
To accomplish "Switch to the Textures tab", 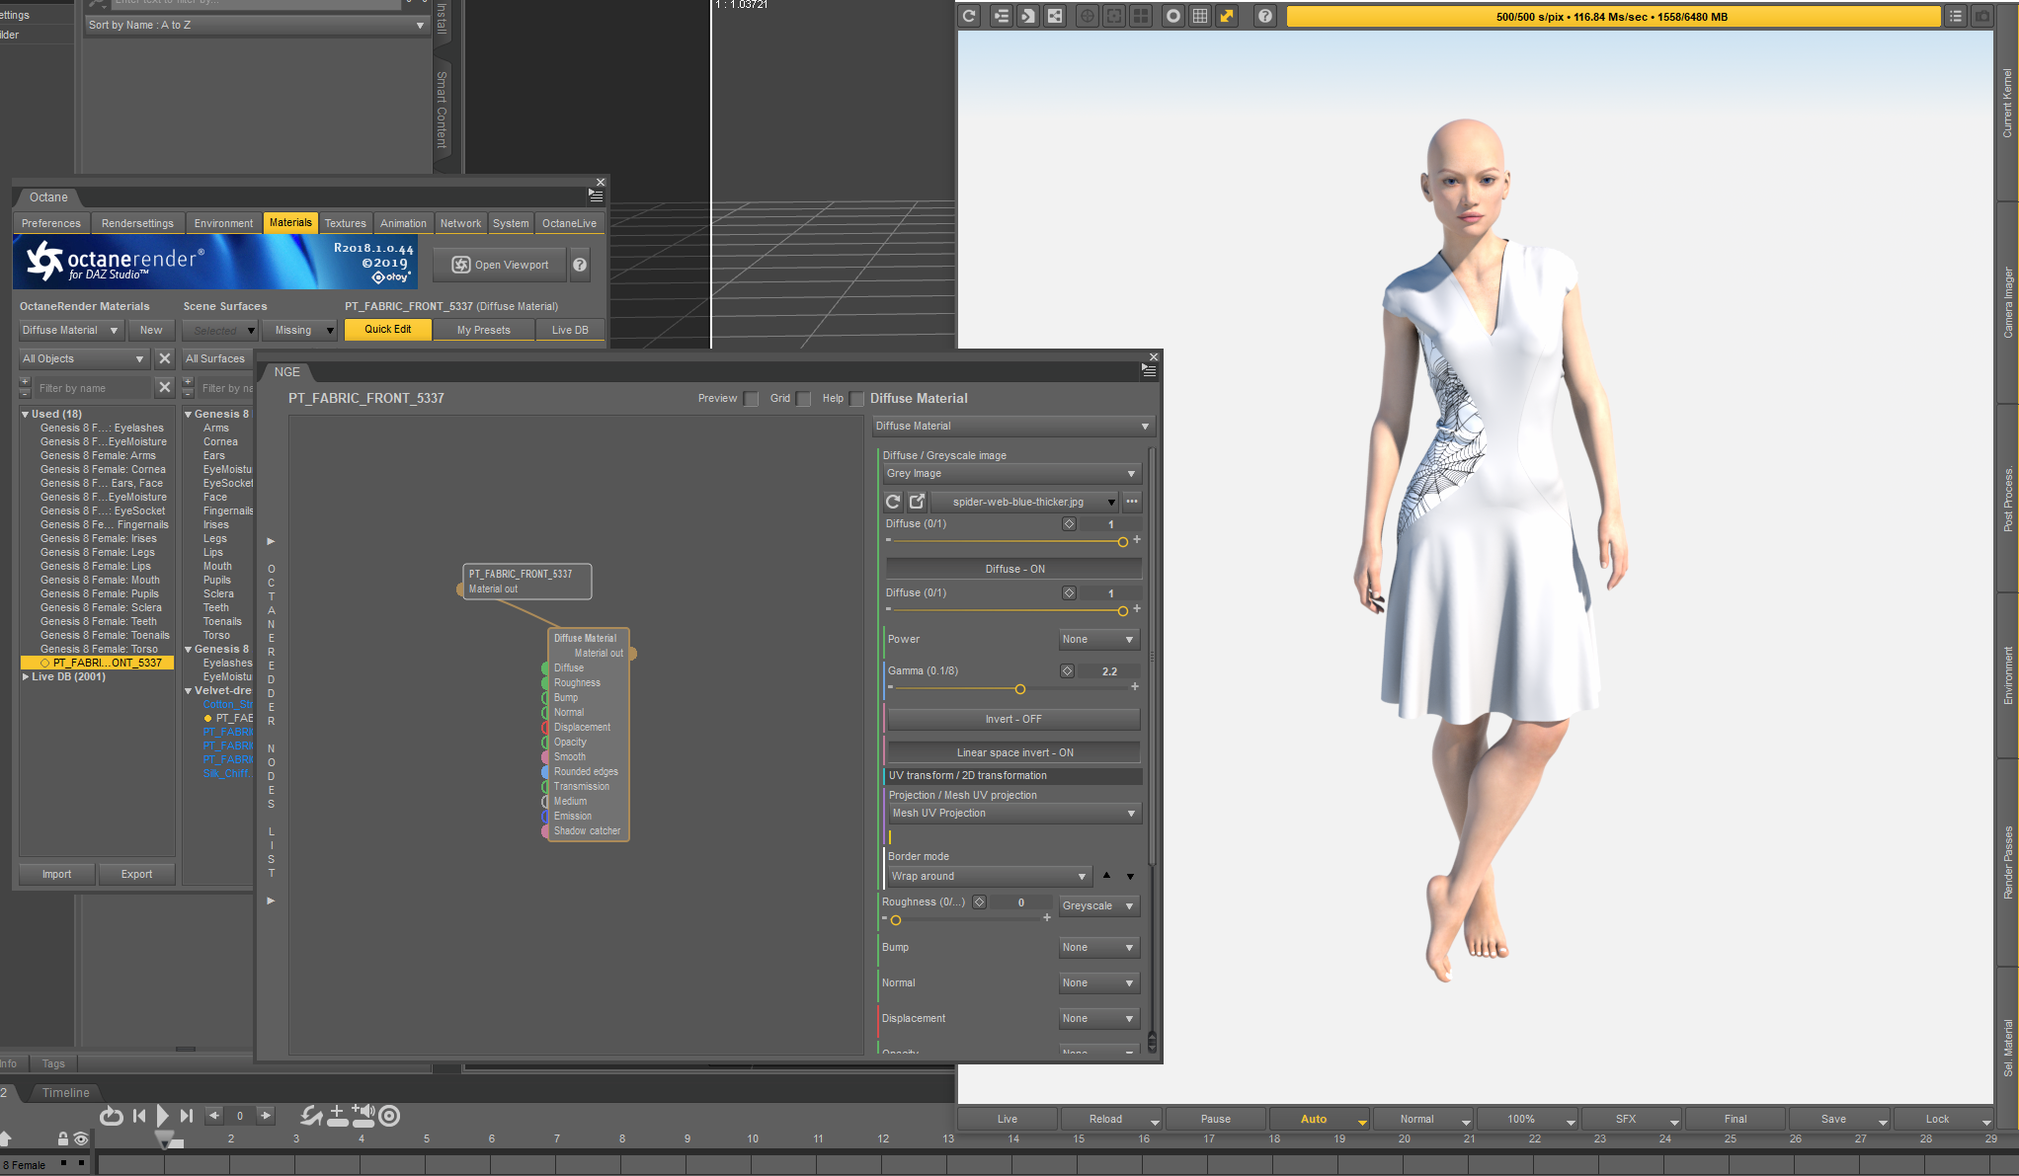I will 345,223.
